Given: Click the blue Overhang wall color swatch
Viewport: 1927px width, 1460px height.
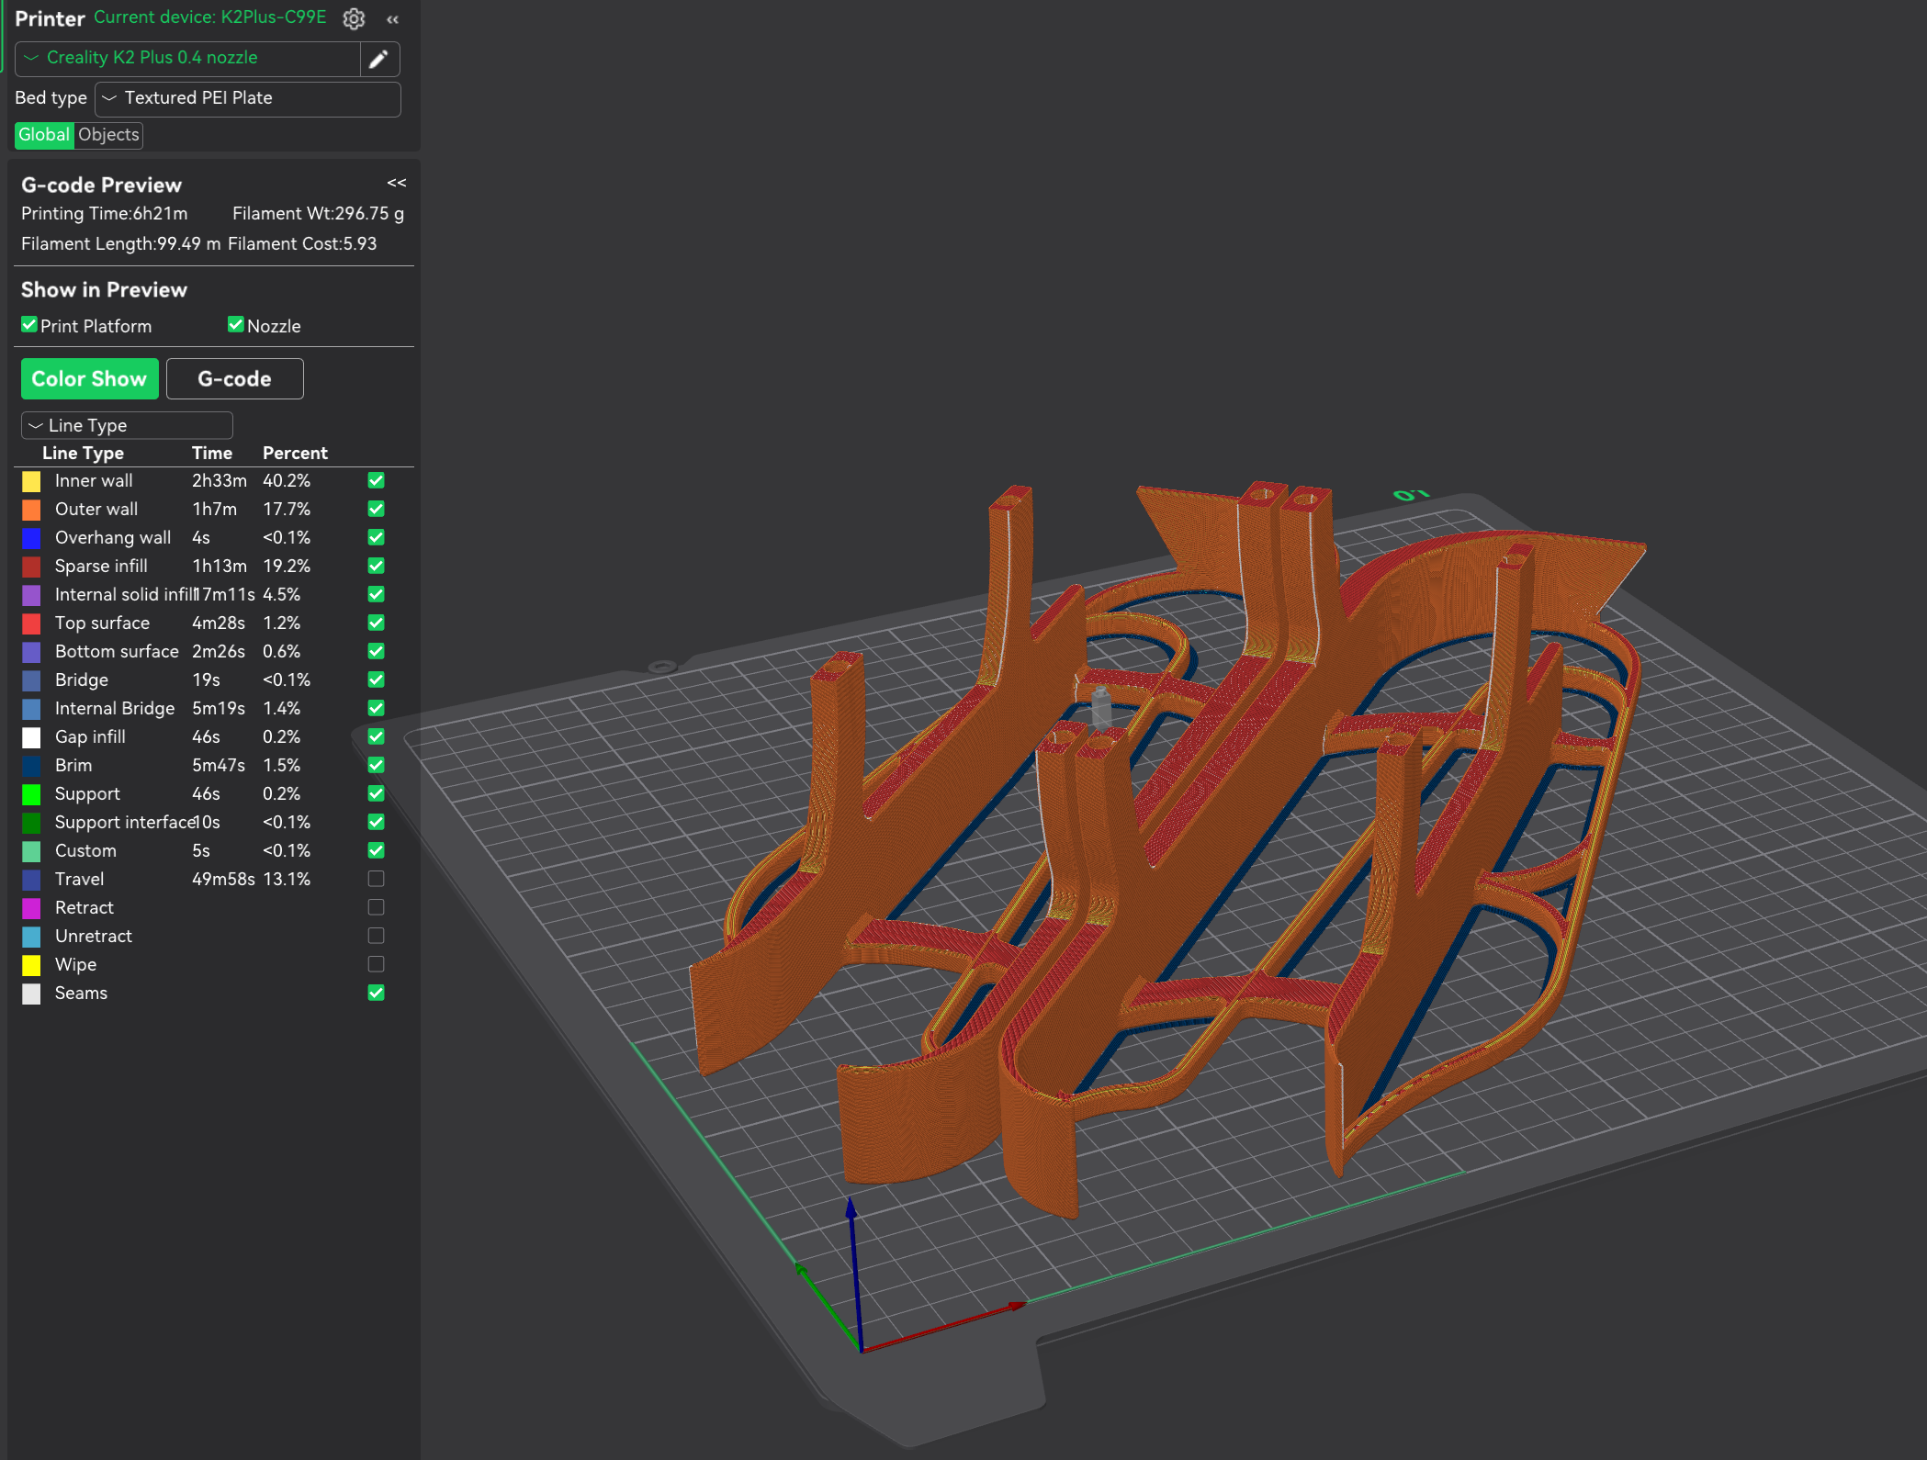Looking at the screenshot, I should click(31, 538).
